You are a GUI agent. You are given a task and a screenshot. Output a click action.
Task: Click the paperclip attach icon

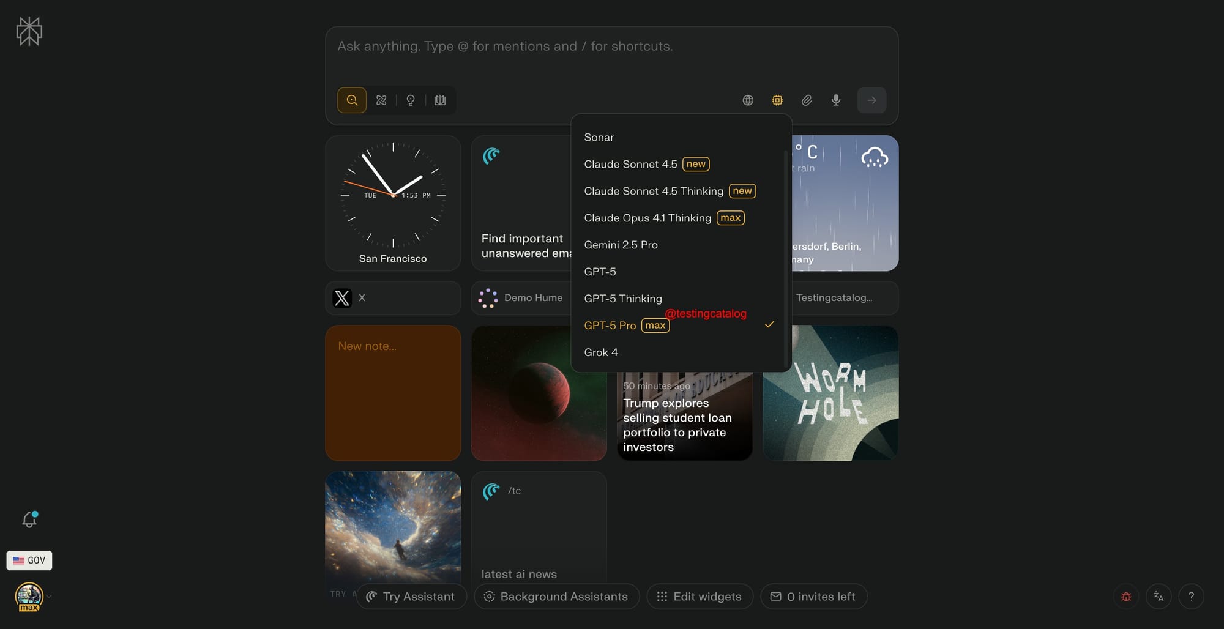coord(807,100)
